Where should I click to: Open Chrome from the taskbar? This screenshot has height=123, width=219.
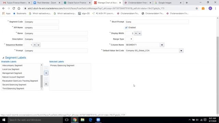pyautogui.click(x=75, y=120)
